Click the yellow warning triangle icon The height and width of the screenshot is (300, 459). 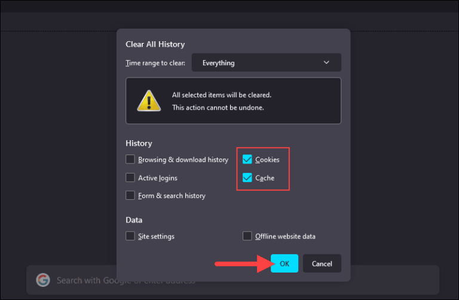click(x=149, y=101)
